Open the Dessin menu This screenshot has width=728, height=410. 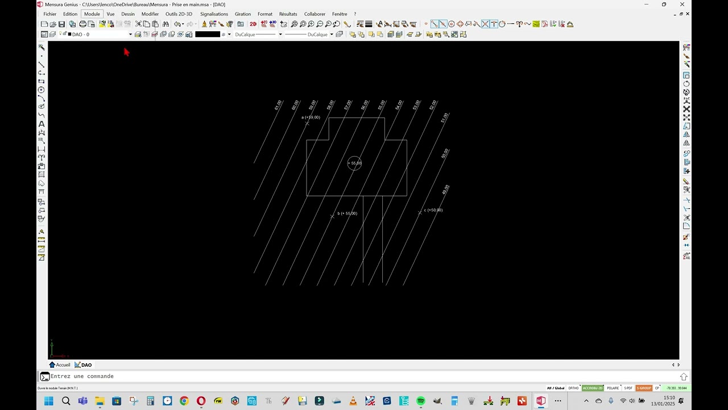click(128, 14)
